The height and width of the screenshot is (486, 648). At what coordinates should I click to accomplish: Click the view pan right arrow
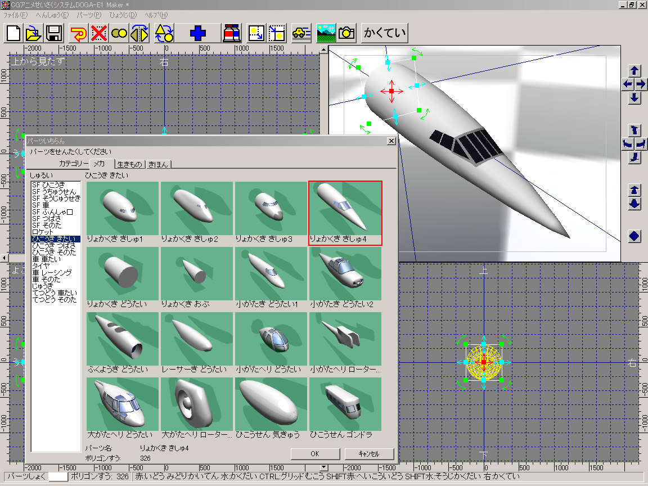[641, 84]
